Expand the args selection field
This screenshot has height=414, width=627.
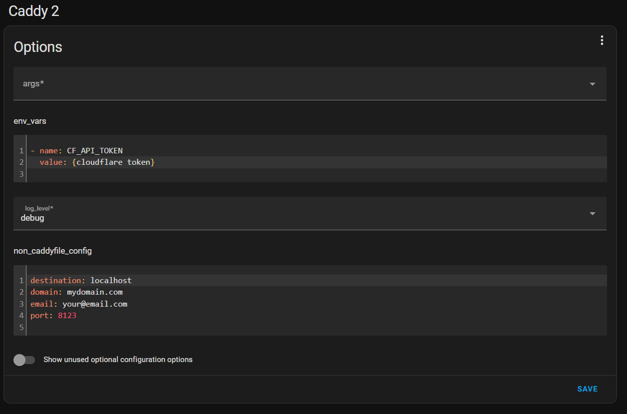point(300,84)
